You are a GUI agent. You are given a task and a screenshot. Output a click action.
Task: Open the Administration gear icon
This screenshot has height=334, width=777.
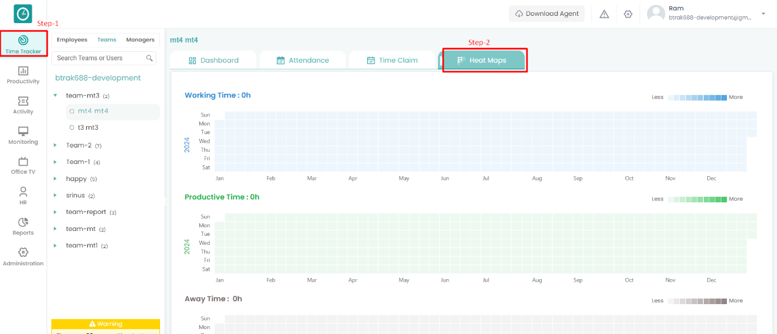coord(23,252)
